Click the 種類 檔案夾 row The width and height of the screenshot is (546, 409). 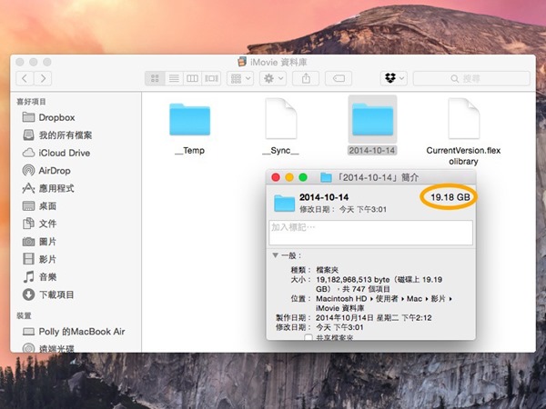click(x=315, y=270)
